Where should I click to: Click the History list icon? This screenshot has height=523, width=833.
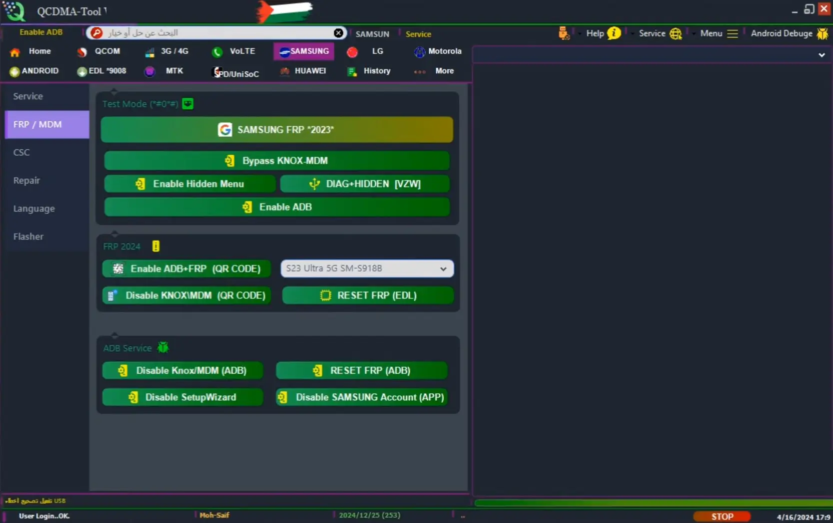coord(352,71)
